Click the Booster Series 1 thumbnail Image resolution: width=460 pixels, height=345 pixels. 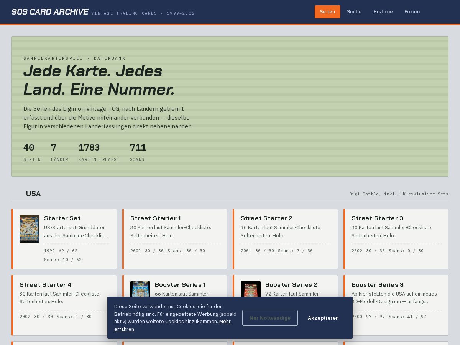pyautogui.click(x=140, y=289)
